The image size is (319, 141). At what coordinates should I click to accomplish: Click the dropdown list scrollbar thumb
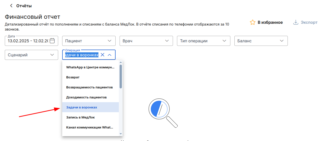pyautogui.click(x=121, y=76)
